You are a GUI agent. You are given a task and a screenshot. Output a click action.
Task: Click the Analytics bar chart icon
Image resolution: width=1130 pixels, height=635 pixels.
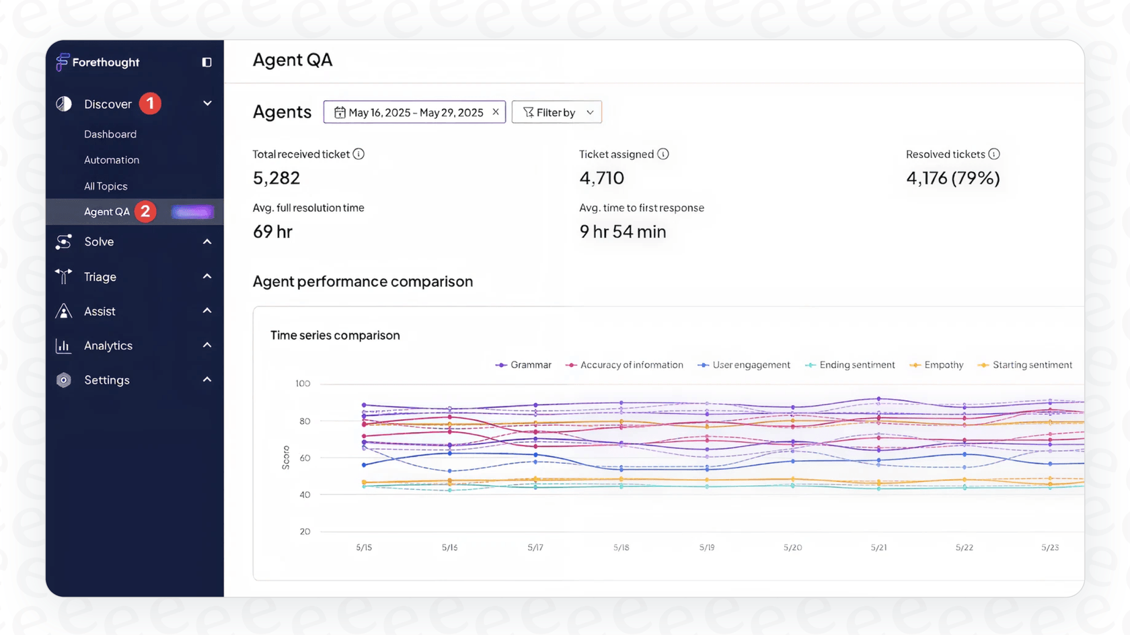64,345
